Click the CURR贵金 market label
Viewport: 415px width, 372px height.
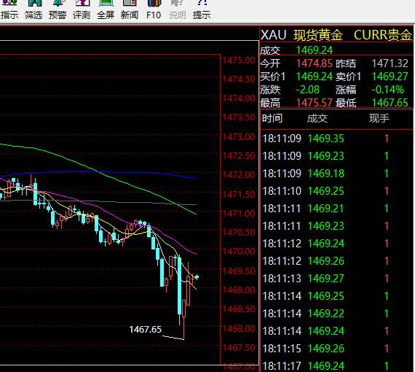click(383, 35)
